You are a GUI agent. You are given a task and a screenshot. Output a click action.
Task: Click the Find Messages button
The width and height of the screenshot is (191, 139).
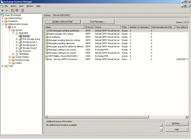click(98, 22)
